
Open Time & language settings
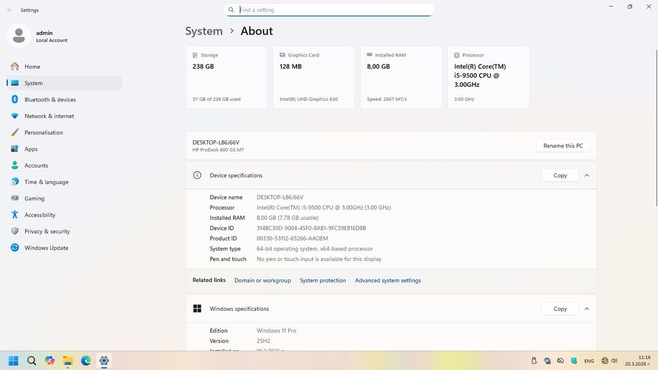point(64,182)
